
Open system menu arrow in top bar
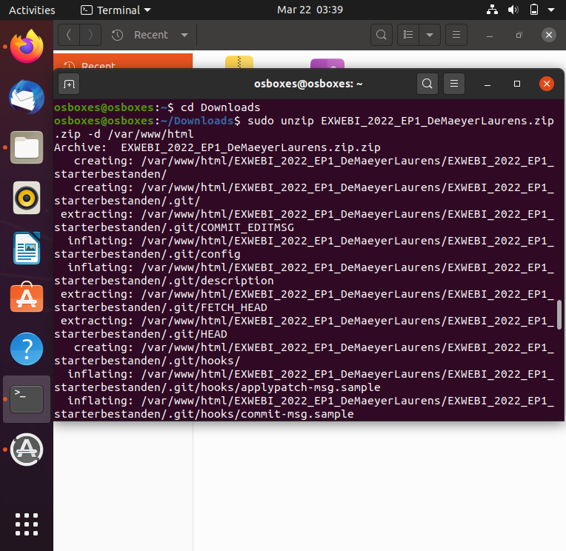(551, 10)
